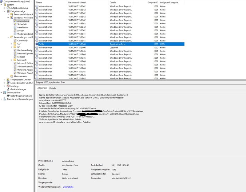Click the Microsoft folder icon
The image size is (246, 192).
point(15,60)
